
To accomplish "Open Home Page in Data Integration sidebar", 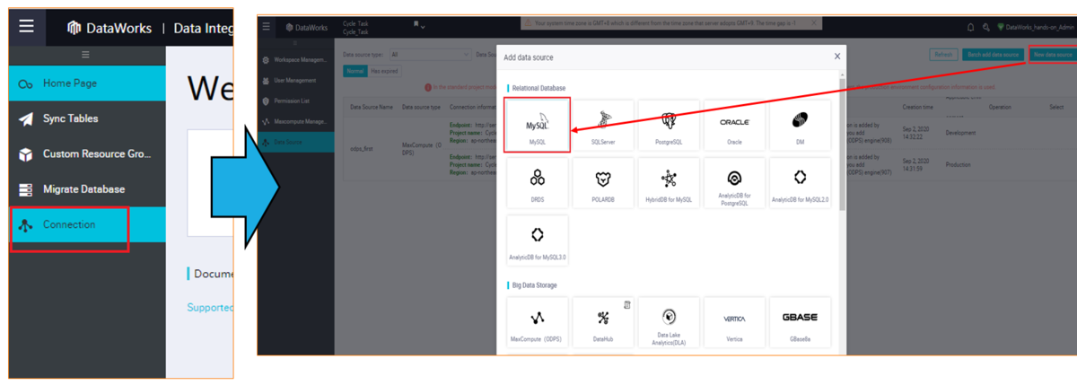I will tap(87, 83).
